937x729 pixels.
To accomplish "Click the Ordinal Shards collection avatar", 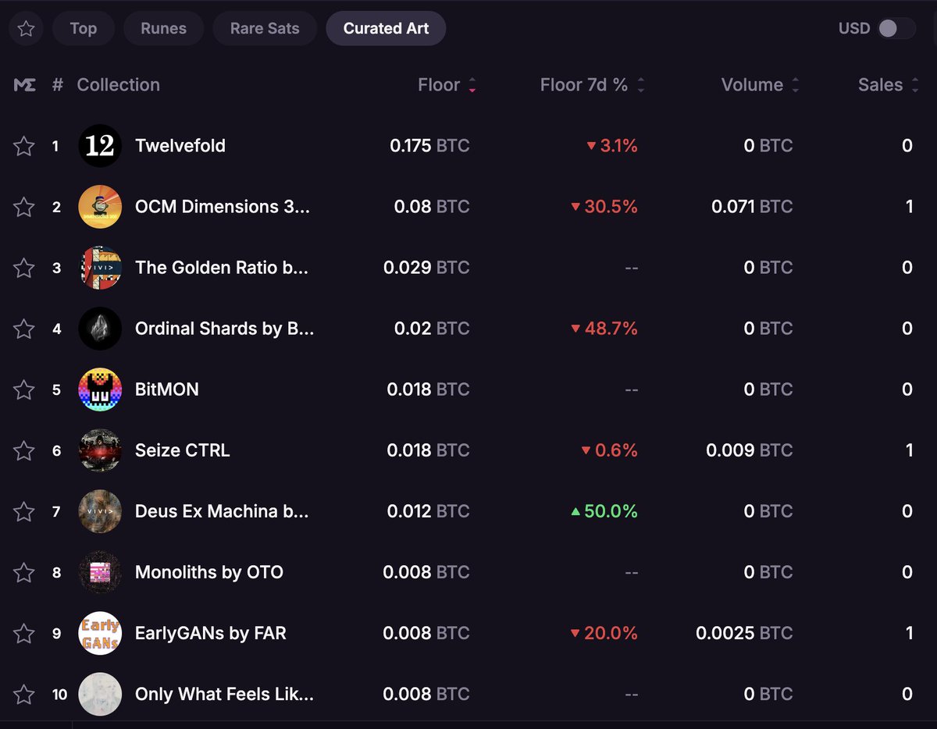I will pyautogui.click(x=99, y=329).
